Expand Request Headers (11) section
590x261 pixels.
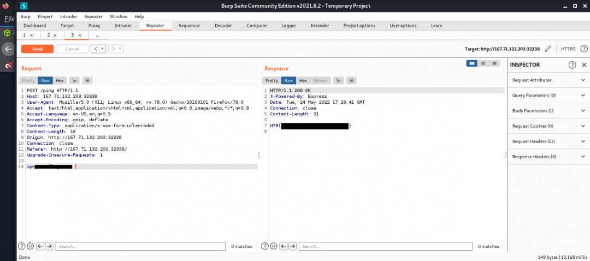pyautogui.click(x=548, y=141)
